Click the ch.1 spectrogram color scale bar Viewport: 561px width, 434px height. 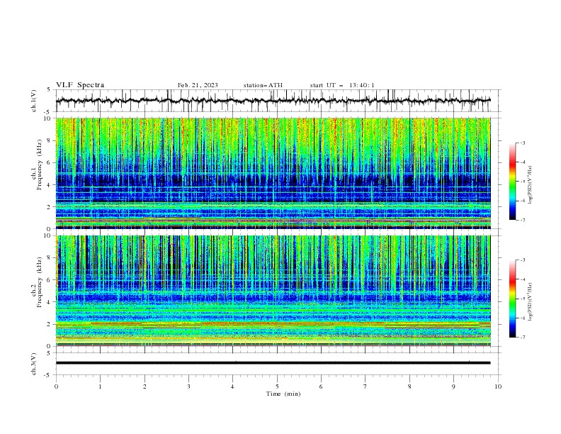pos(513,182)
